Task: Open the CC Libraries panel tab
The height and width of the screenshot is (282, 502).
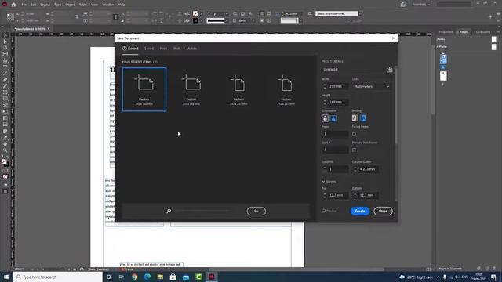Action: [x=482, y=32]
